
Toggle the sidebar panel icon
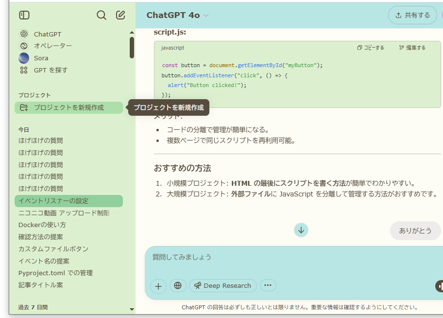(24, 15)
